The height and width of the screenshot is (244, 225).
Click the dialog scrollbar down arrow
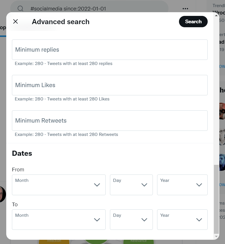217,236
